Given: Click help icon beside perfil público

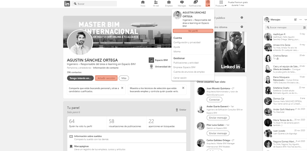Looking at the screenshot, I should coord(242,18).
